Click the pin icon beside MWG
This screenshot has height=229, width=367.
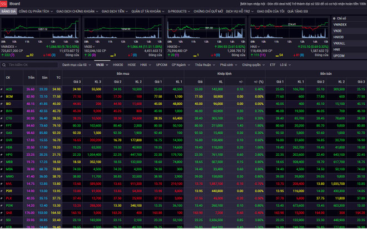pyautogui.click(x=2, y=176)
